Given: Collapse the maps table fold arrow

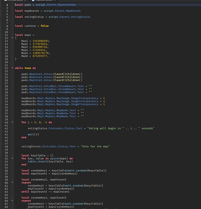Looking at the screenshot, I should (13, 38).
